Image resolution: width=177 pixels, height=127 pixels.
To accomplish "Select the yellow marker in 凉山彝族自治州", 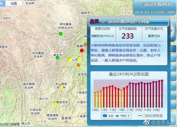I will [61, 87].
